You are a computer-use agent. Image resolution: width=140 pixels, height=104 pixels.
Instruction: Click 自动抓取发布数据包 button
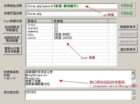pyautogui.click(x=12, y=29)
